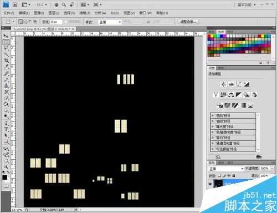Open the 样式 (style) dropdown showing 正常

(110, 22)
